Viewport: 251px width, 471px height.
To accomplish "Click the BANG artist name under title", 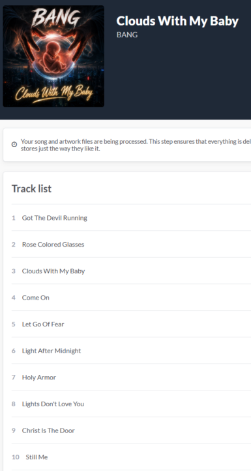I will (x=127, y=35).
